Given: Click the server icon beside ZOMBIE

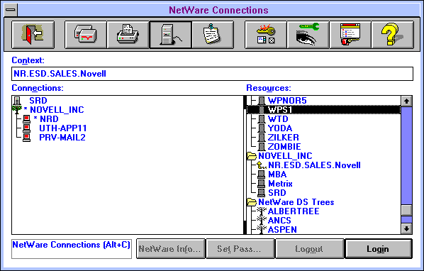Looking at the screenshot, I should point(261,147).
